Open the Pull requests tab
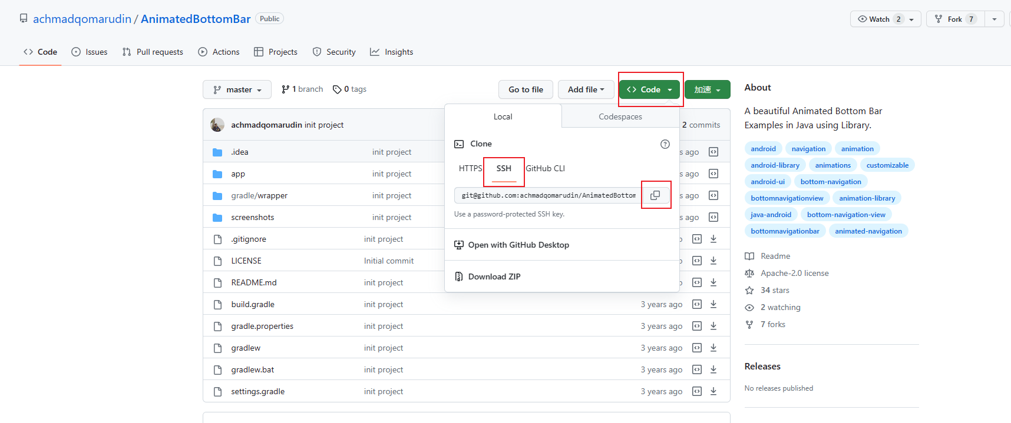 [153, 52]
